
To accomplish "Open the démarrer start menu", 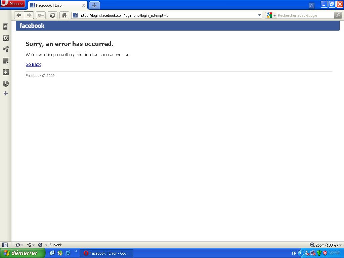I will pyautogui.click(x=22, y=253).
